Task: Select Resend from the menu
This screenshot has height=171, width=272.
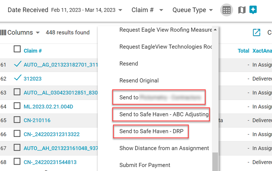Action: tap(129, 64)
